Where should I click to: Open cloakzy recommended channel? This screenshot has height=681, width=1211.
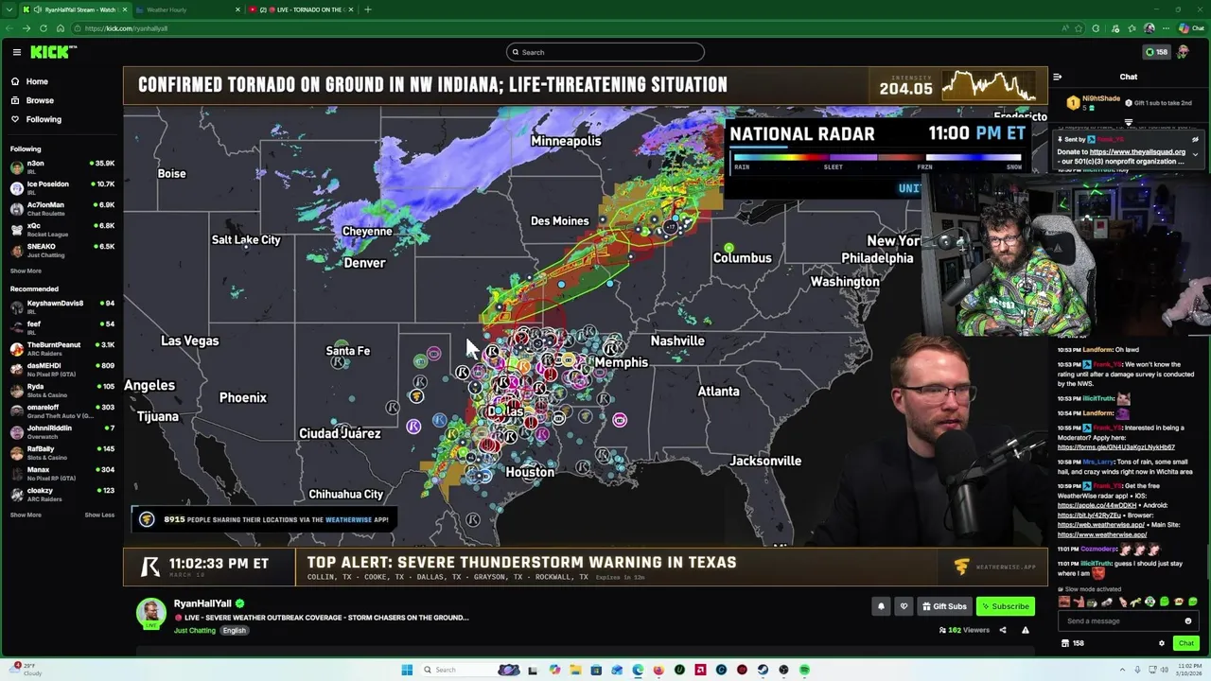tap(62, 493)
